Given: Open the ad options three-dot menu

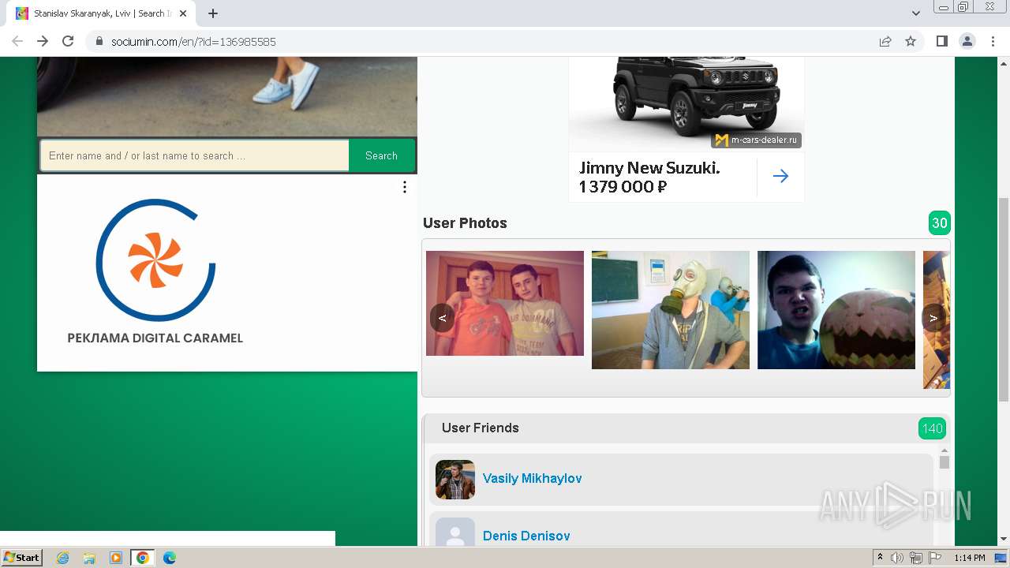Looking at the screenshot, I should (x=405, y=187).
